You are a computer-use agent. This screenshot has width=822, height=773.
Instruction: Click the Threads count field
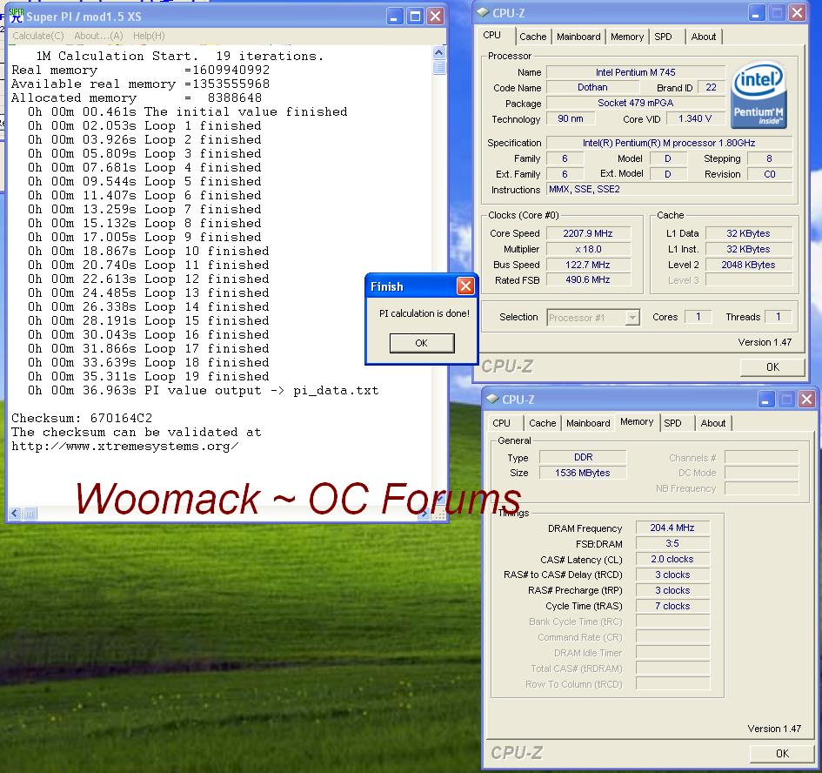(x=778, y=317)
